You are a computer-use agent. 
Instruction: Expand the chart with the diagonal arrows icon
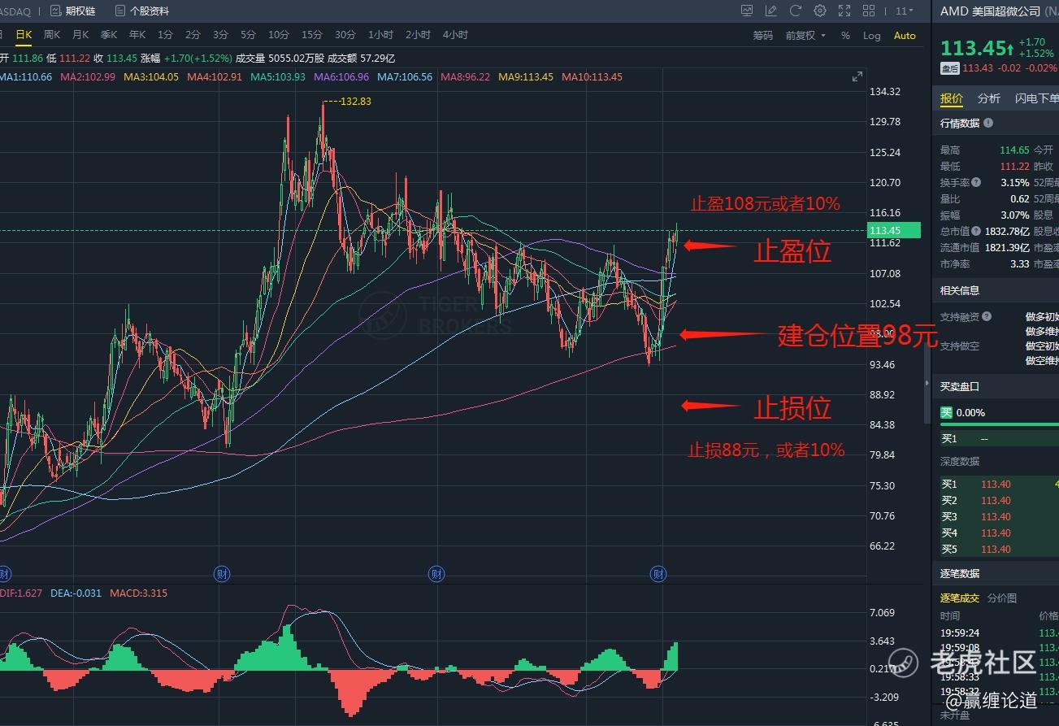[857, 76]
